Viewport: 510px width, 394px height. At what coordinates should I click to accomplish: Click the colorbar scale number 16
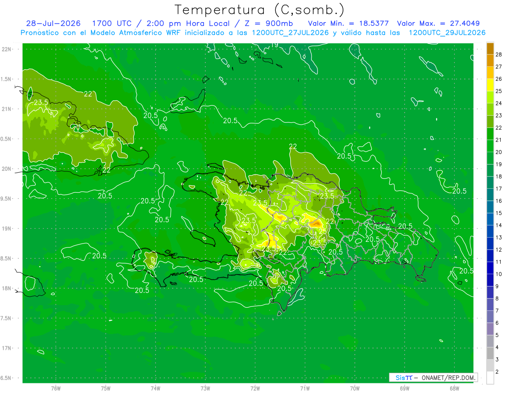[x=499, y=201]
